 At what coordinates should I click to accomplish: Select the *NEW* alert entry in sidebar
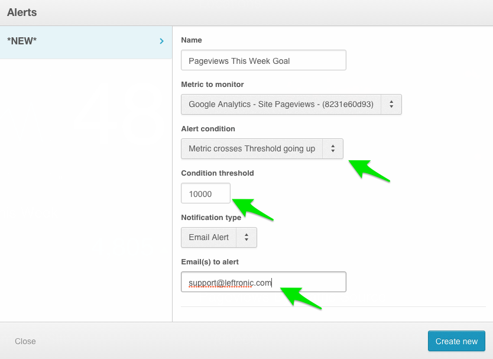pyautogui.click(x=86, y=42)
